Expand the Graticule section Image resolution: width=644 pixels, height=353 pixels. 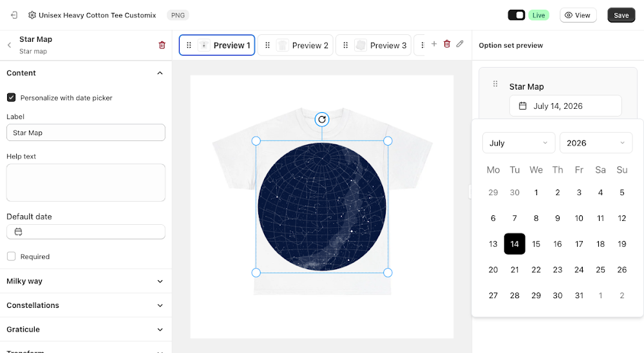click(160, 330)
